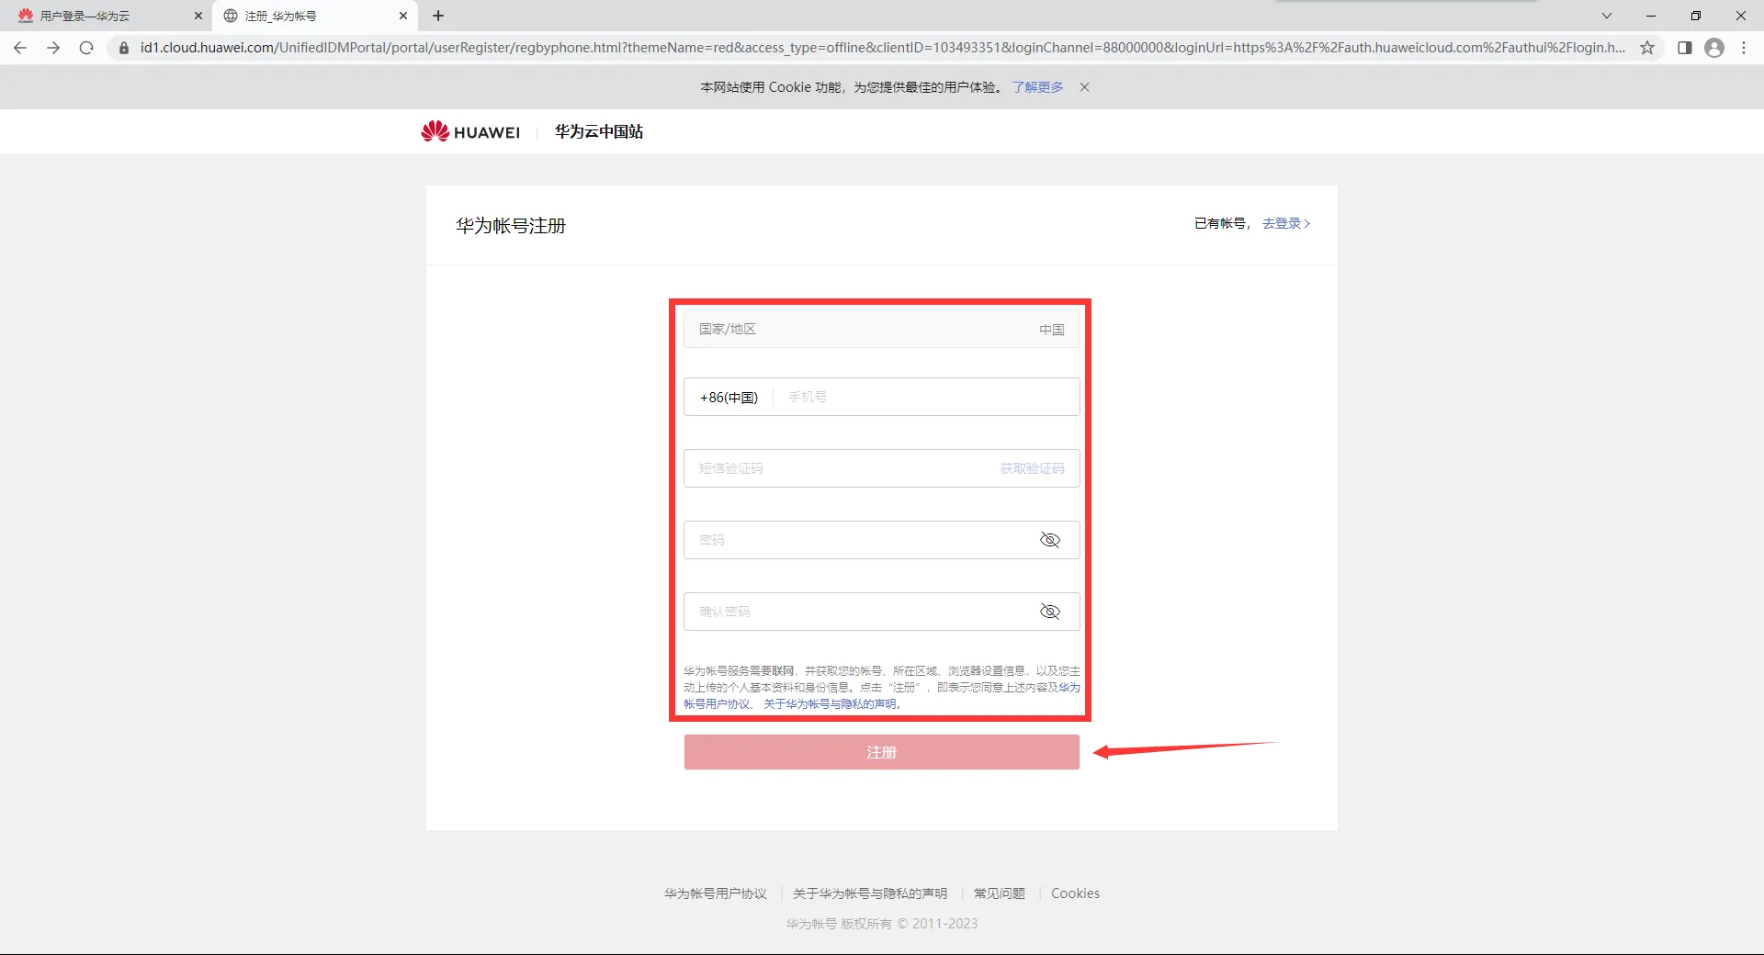Go back with the browser back arrow
Image resolution: width=1764 pixels, height=955 pixels.
pyautogui.click(x=20, y=48)
